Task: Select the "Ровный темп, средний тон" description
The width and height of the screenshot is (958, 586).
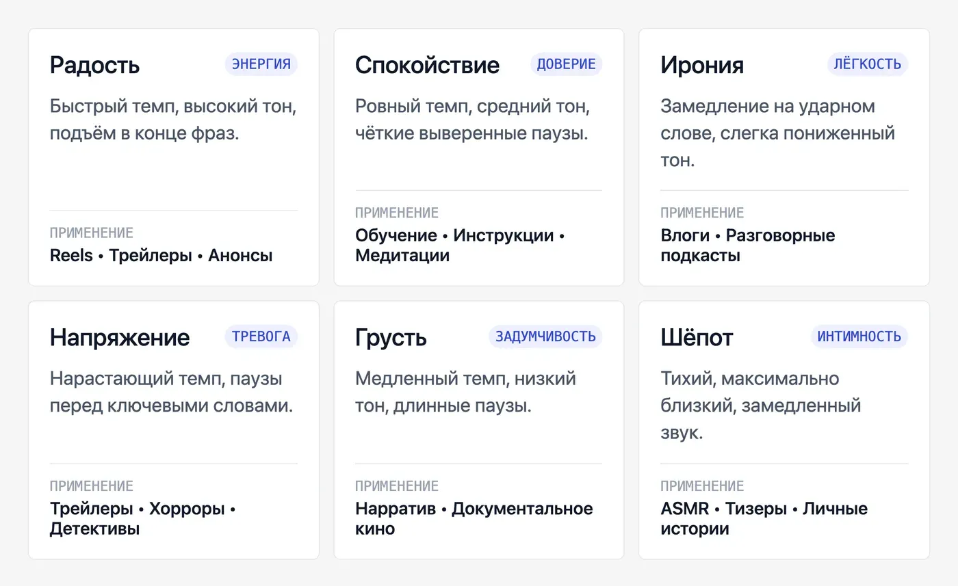Action: click(x=473, y=120)
